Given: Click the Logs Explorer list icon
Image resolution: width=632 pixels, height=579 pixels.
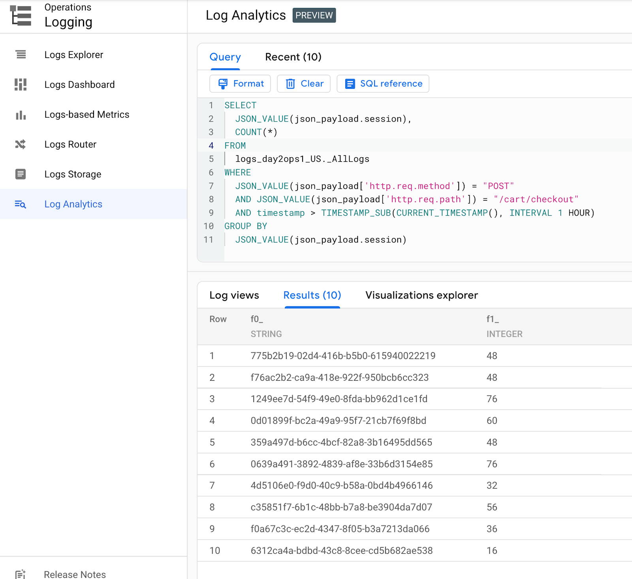Looking at the screenshot, I should pyautogui.click(x=21, y=55).
